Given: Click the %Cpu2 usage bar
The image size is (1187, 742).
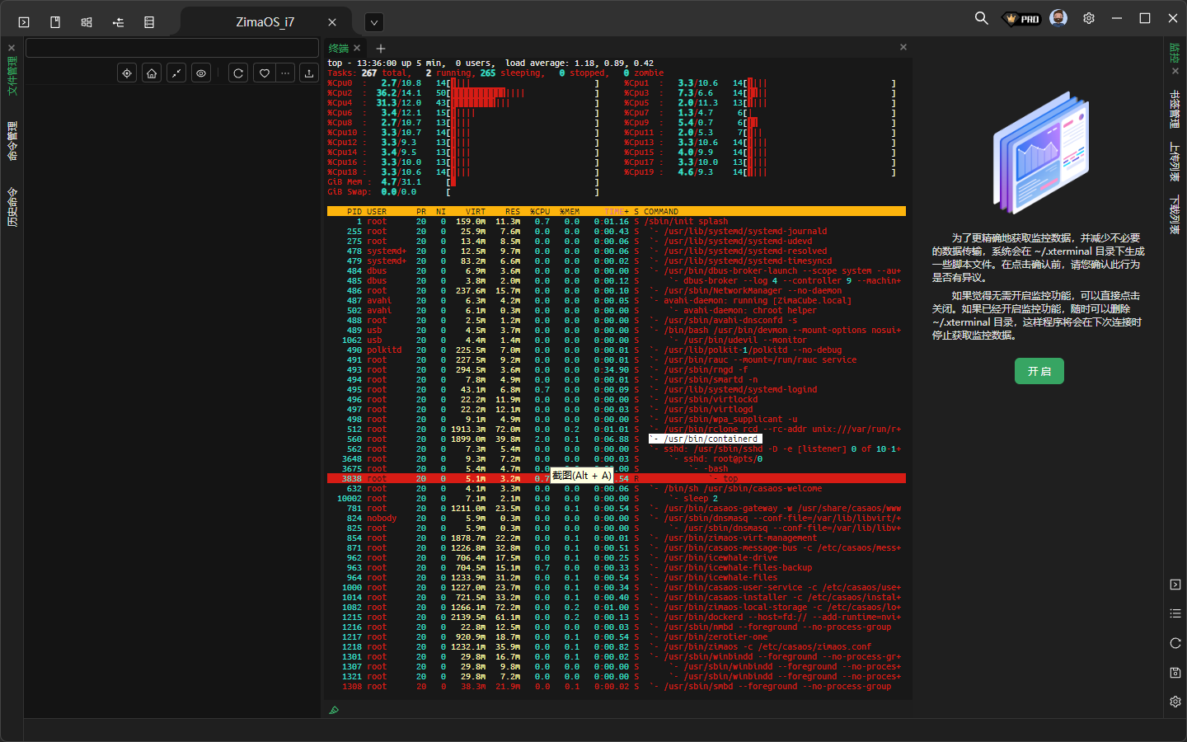Looking at the screenshot, I should click(523, 93).
